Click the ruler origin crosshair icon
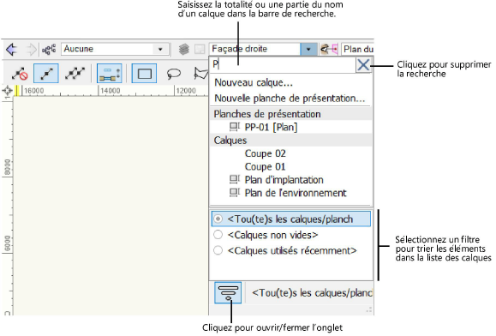The width and height of the screenshot is (496, 336). (7, 91)
